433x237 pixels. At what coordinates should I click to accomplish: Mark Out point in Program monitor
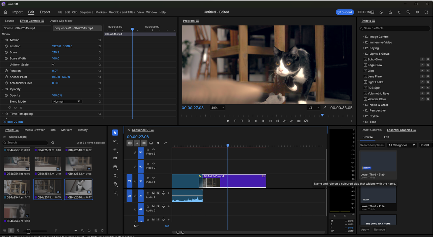pyautogui.click(x=242, y=121)
